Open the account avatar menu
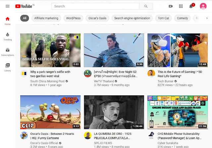Screen dimensions: 212x148 203,6
